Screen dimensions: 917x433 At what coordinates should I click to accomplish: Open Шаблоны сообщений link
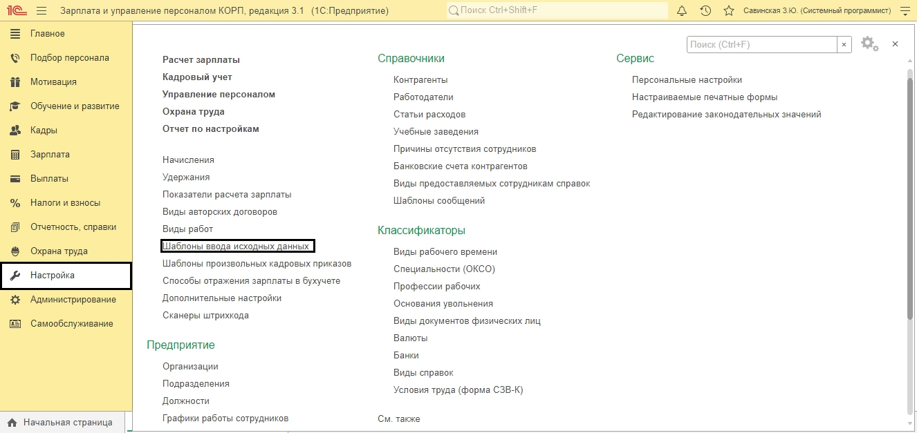tap(439, 201)
